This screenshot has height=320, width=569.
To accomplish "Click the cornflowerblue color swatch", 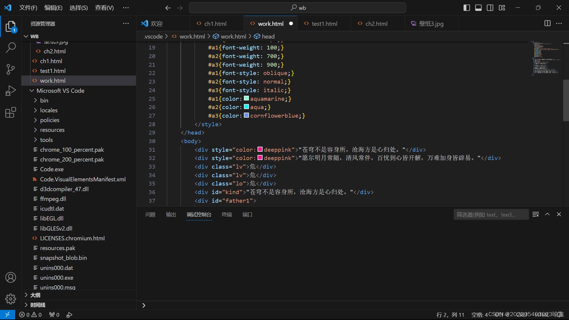I will pos(246,115).
